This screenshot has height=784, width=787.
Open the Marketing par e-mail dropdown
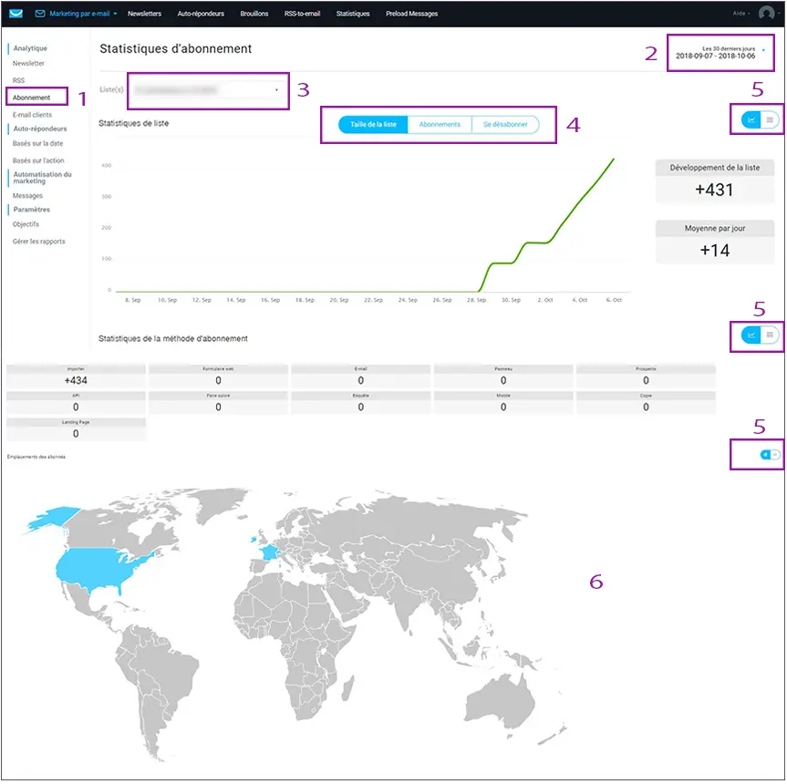coord(76,14)
